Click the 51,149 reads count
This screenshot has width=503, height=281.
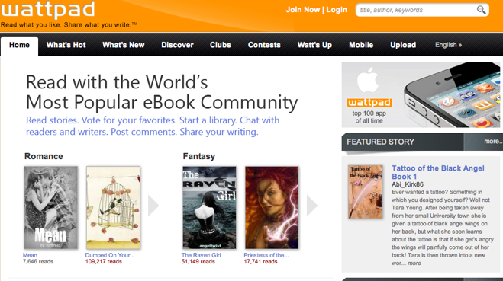(x=198, y=262)
